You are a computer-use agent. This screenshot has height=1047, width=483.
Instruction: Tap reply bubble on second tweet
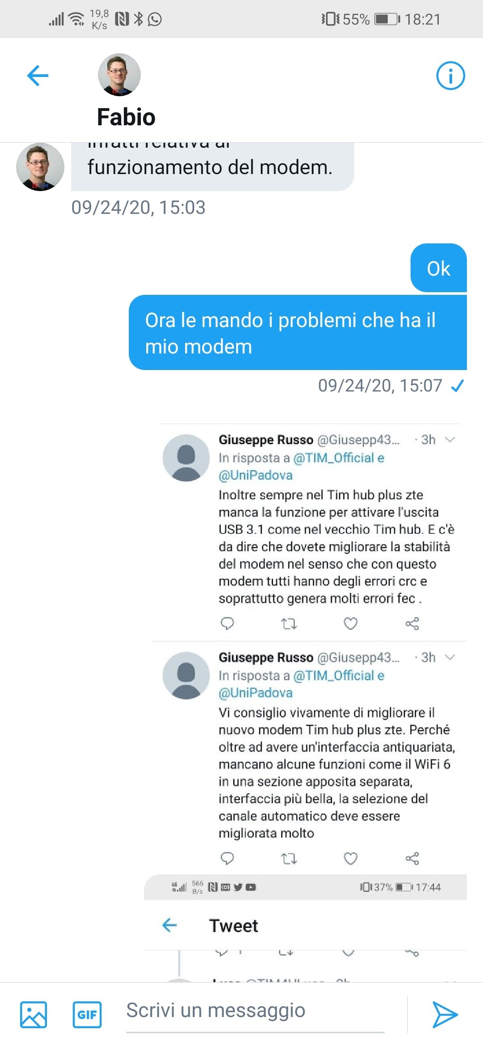click(228, 858)
